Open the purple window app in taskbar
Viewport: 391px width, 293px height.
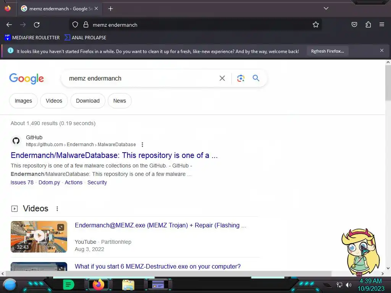pyautogui.click(x=158, y=285)
